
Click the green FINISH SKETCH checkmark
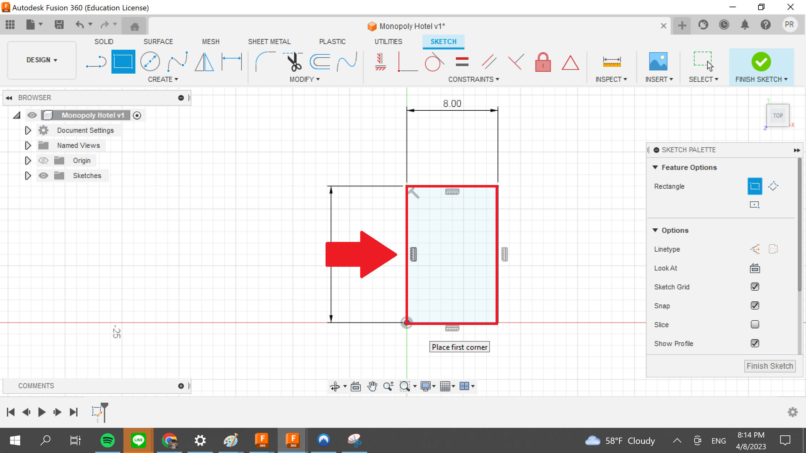point(761,62)
